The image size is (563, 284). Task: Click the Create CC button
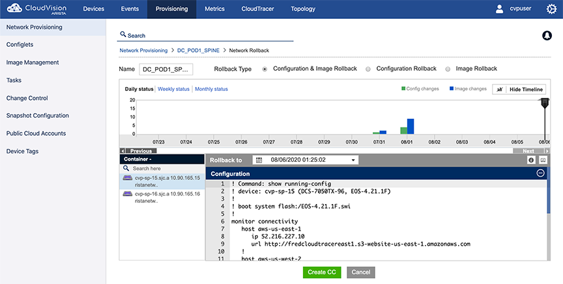322,272
